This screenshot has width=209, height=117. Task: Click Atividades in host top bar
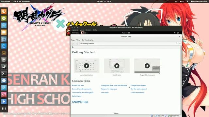pos(6,1)
